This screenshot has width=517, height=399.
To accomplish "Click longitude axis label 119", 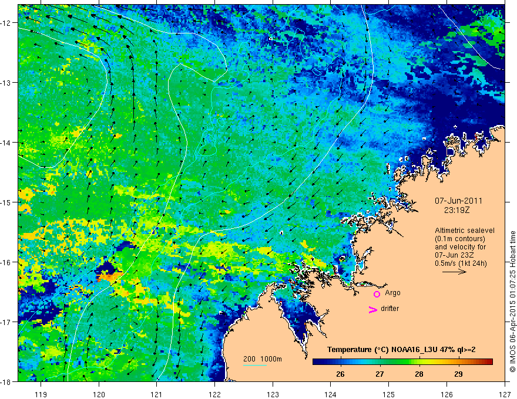I will pos(41,394).
